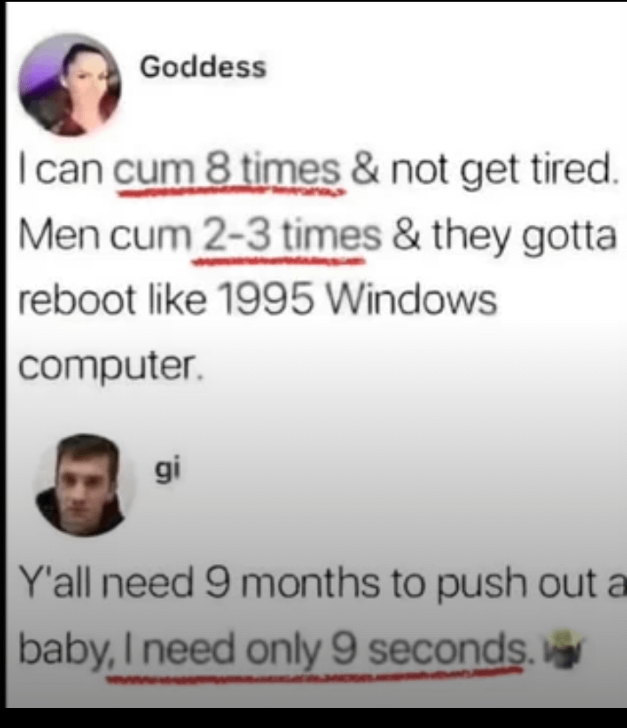This screenshot has height=728, width=627.
Task: Click the red underline beneath "8 times"
Action: [232, 191]
